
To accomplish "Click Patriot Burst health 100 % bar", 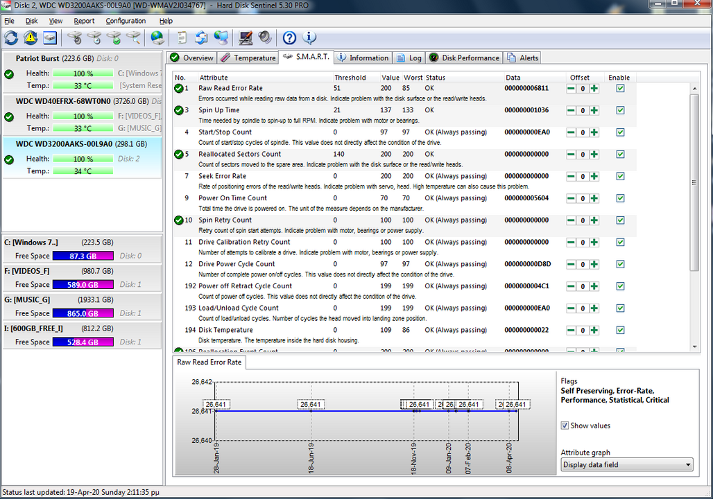I will click(x=83, y=73).
